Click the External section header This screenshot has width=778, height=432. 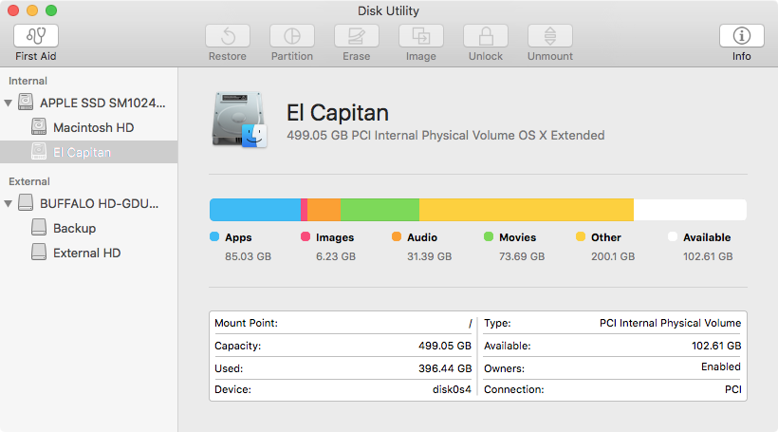29,181
